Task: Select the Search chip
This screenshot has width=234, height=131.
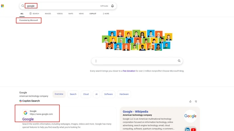Action: pos(73,94)
